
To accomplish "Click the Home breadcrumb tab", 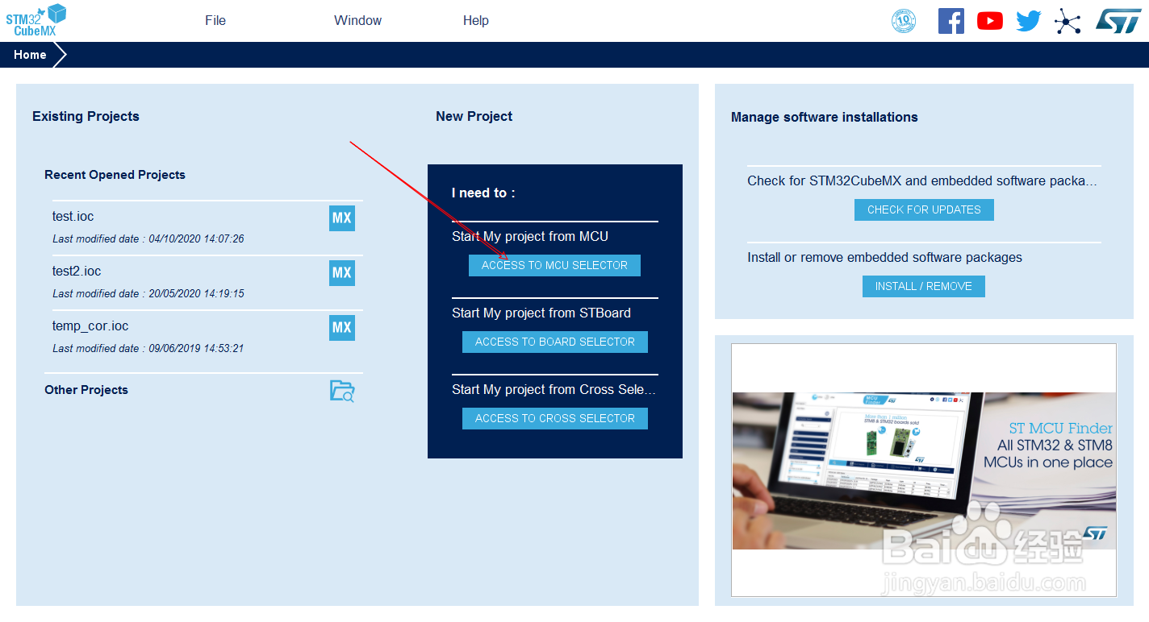I will coord(32,55).
